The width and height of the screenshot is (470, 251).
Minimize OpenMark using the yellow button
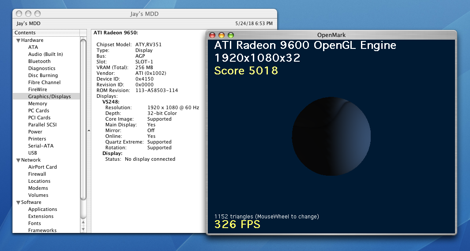click(x=221, y=35)
